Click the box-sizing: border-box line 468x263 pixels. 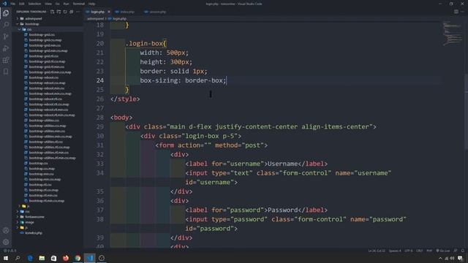[184, 80]
